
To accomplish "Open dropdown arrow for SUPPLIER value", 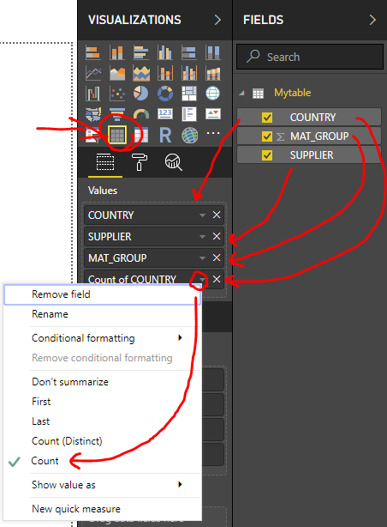I will [x=202, y=237].
